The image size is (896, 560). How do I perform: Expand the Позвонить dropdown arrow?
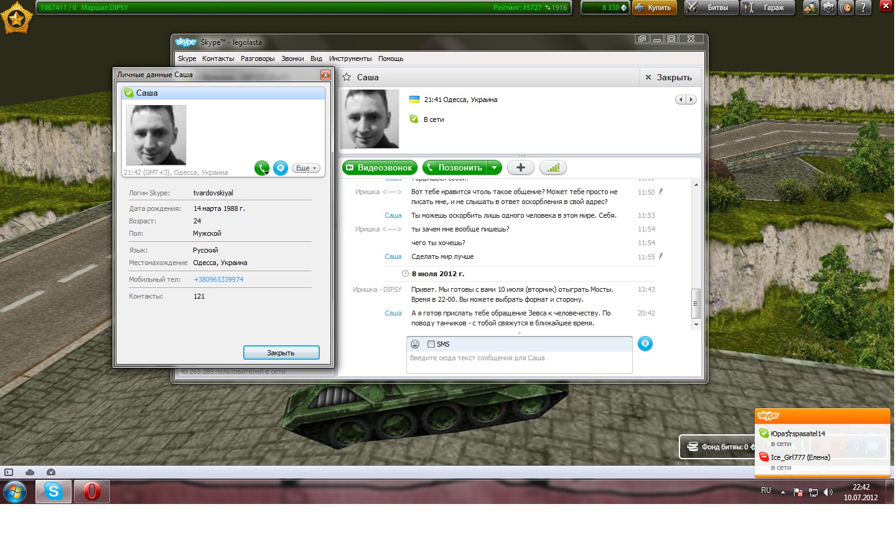[x=494, y=167]
